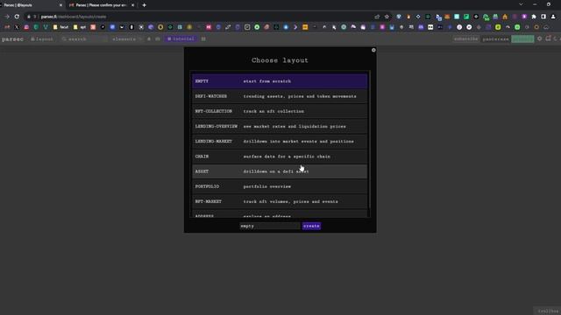This screenshot has width=561, height=315.
Task: Switch to the Please confirm your email tab
Action: (102, 5)
